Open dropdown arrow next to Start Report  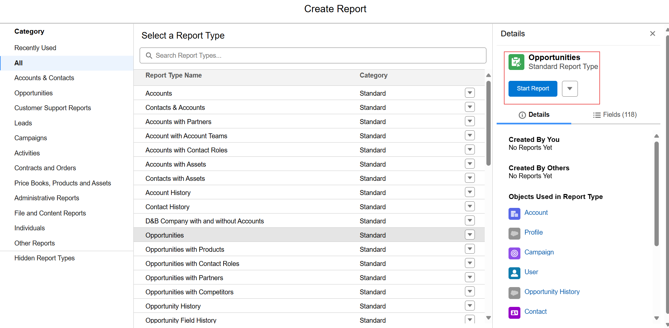point(570,89)
